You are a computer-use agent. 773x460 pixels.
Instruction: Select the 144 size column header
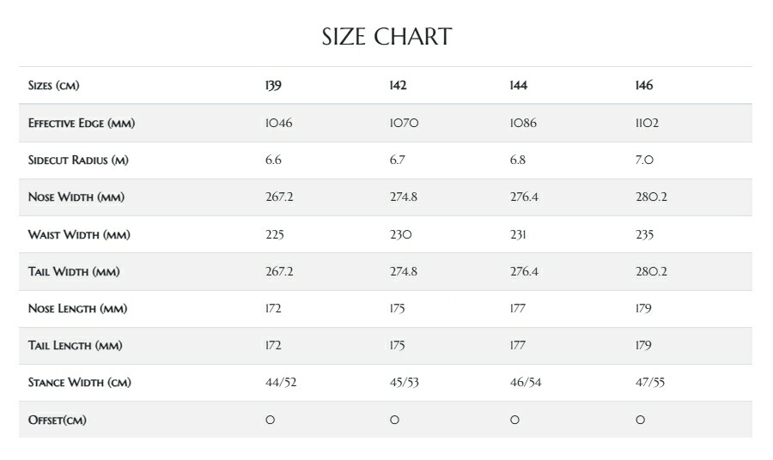point(518,86)
